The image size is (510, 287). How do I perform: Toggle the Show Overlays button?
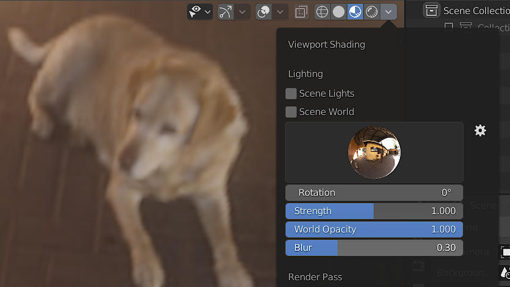pos(264,12)
